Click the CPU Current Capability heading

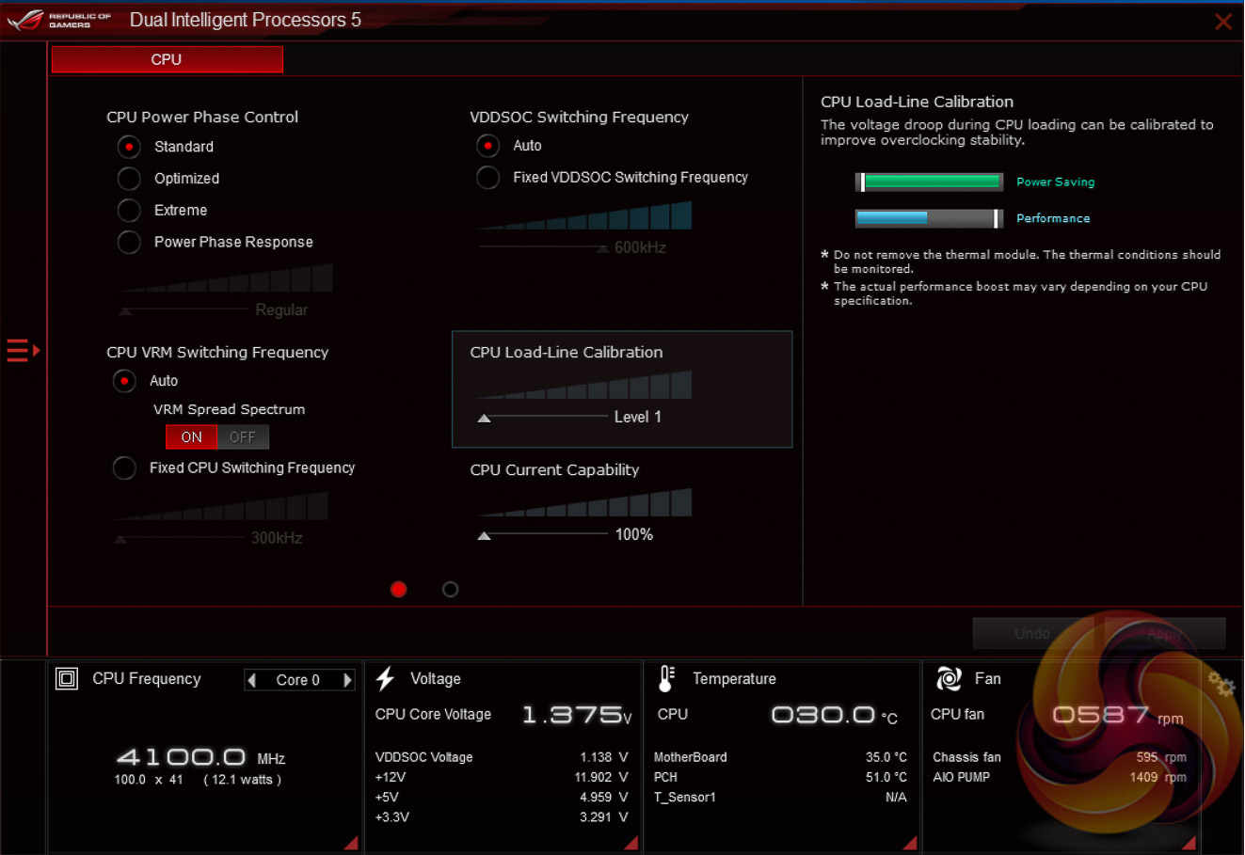coord(554,469)
